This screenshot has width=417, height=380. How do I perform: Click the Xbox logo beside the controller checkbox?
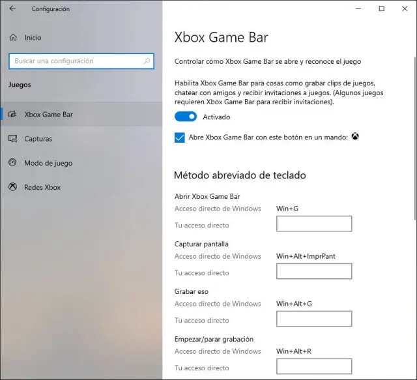tap(355, 137)
